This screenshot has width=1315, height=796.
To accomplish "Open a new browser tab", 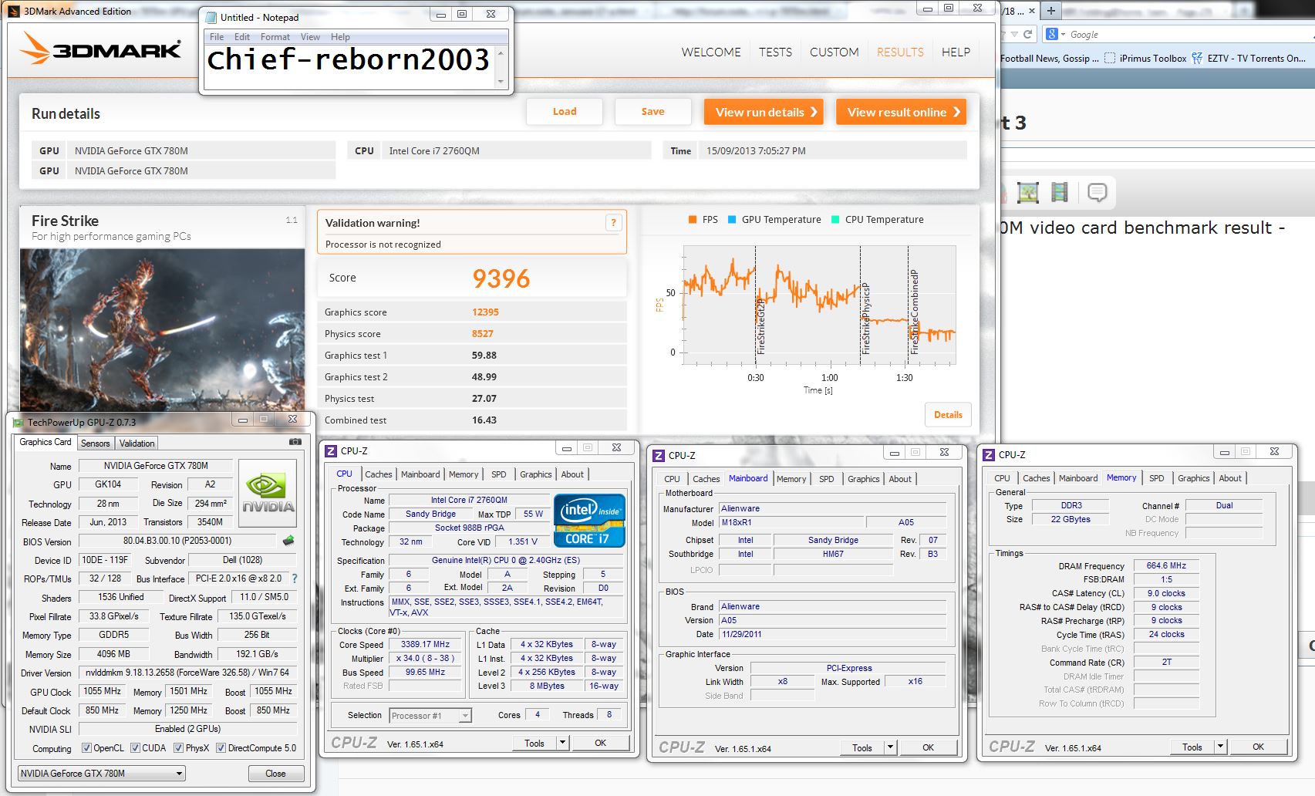I will (x=1050, y=11).
